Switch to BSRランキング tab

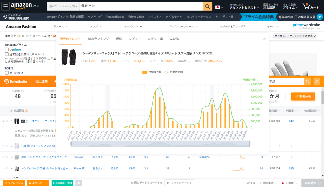[x=98, y=39]
